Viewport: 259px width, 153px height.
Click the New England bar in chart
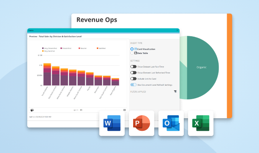coord(115,82)
